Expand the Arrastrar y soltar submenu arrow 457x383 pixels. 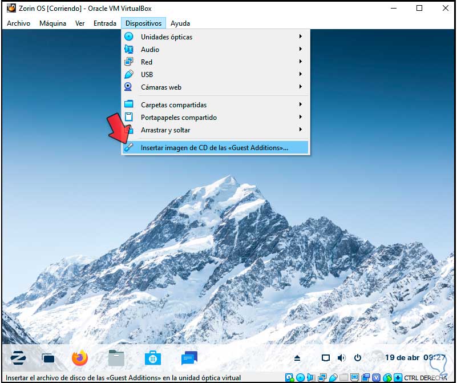300,130
